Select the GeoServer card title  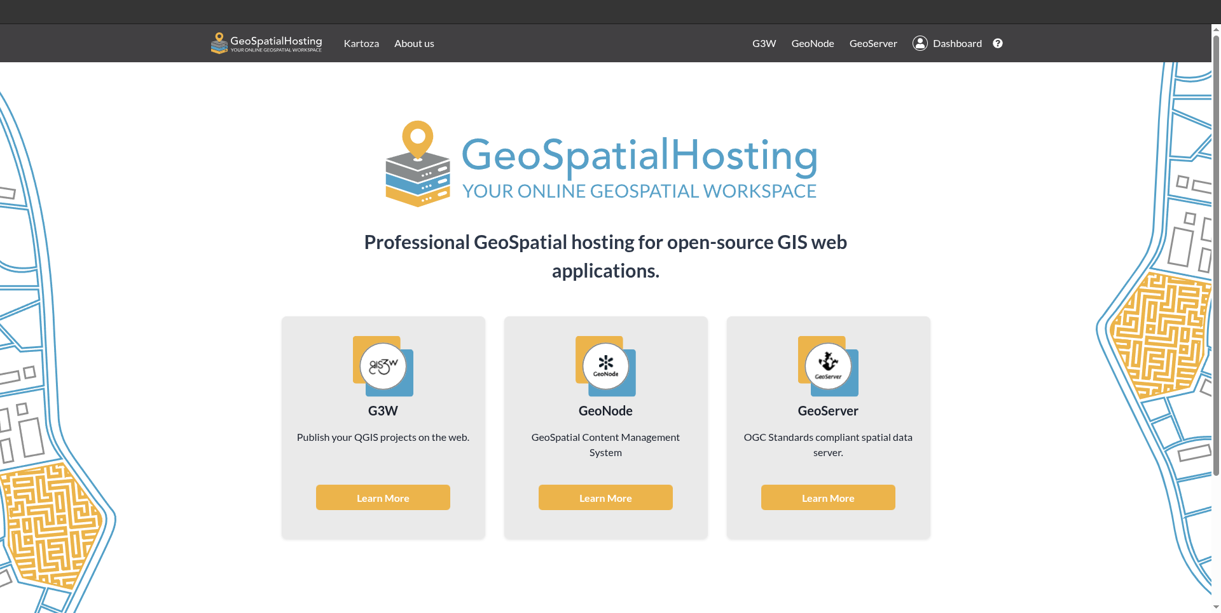point(828,411)
